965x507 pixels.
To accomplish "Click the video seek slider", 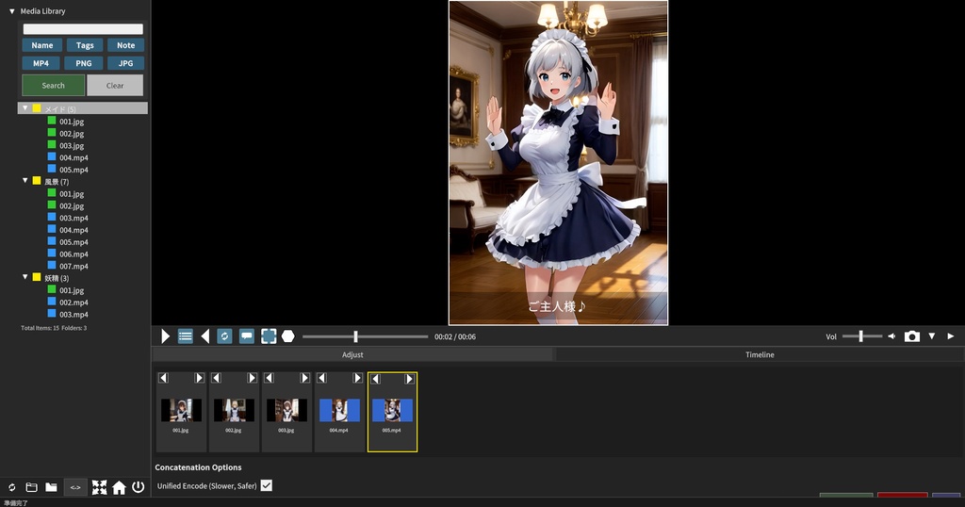I will 365,336.
